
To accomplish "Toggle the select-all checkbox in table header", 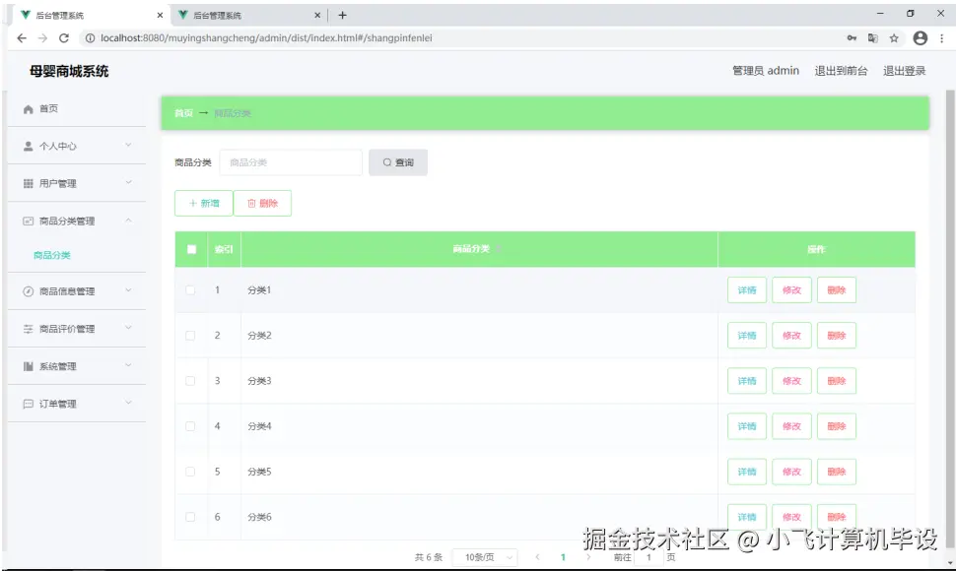I will tap(190, 249).
